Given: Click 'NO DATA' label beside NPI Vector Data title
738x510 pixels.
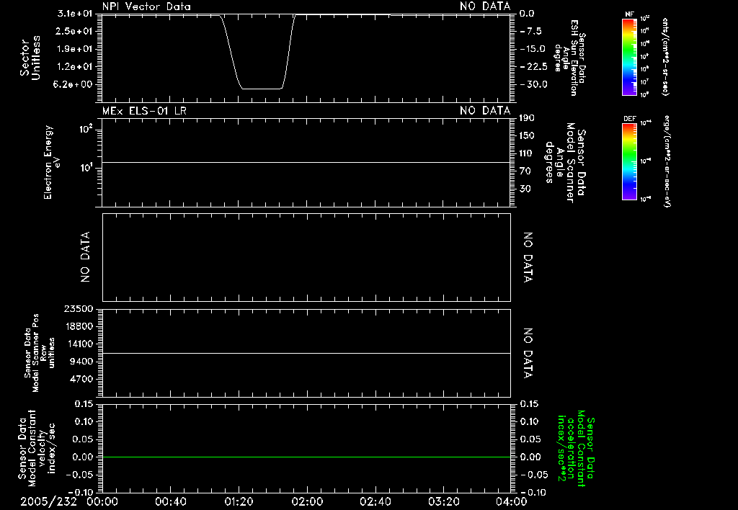Looking at the screenshot, I should coord(485,6).
